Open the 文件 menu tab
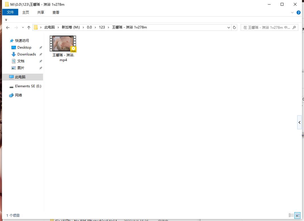The width and height of the screenshot is (304, 221). 10,12
